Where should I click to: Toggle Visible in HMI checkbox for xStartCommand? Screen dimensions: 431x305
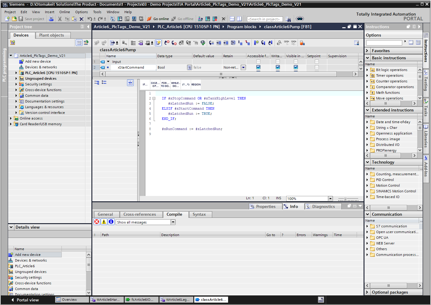[296, 67]
